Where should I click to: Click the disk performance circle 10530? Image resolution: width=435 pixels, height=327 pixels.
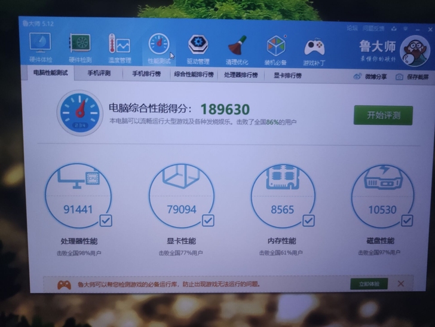coord(382,196)
